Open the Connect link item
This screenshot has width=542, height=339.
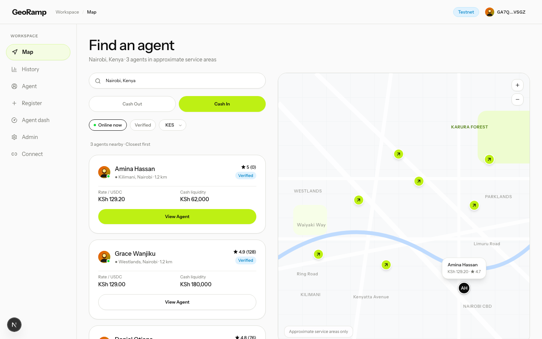(38, 154)
